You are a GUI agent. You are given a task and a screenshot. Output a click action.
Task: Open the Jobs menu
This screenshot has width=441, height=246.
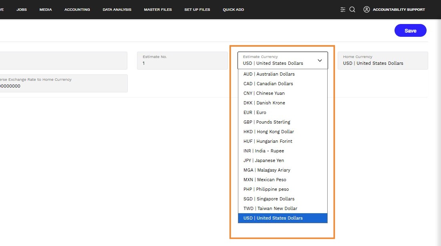coord(22,10)
